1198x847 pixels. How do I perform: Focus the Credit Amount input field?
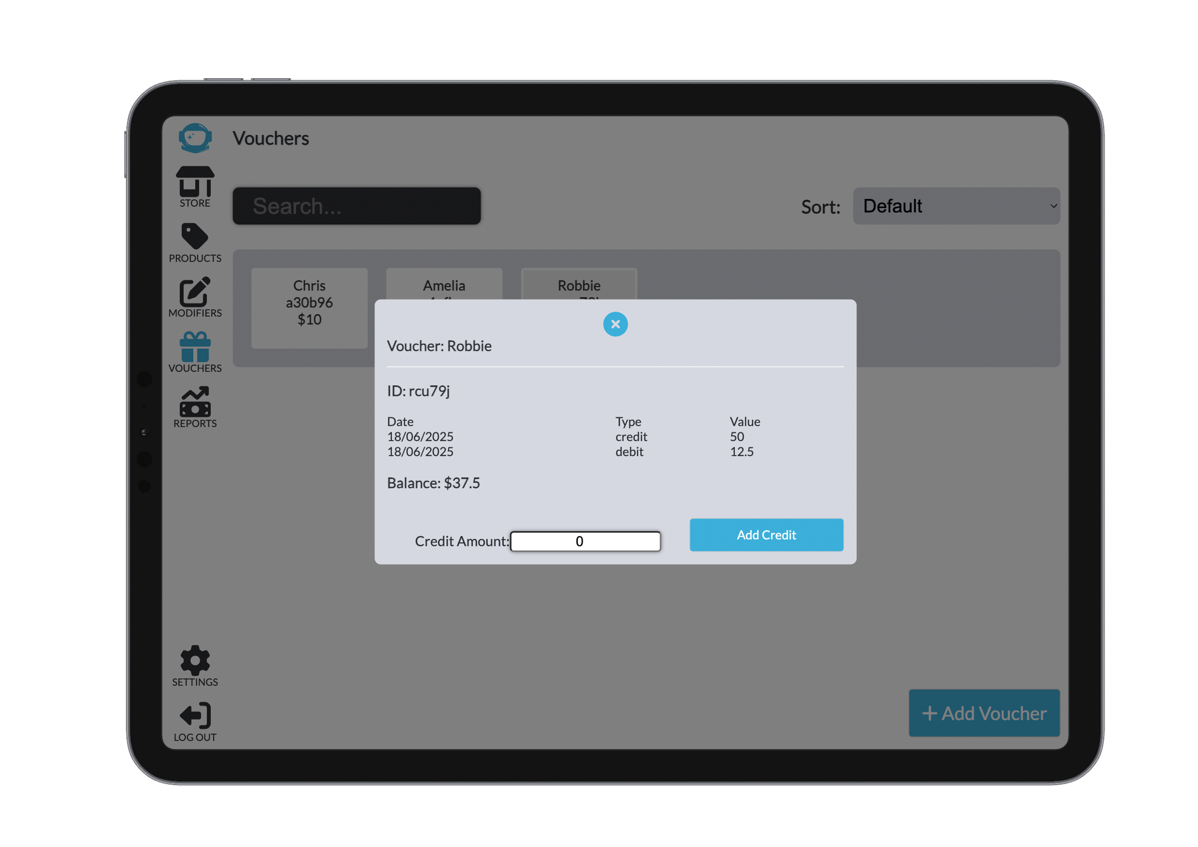pyautogui.click(x=585, y=541)
